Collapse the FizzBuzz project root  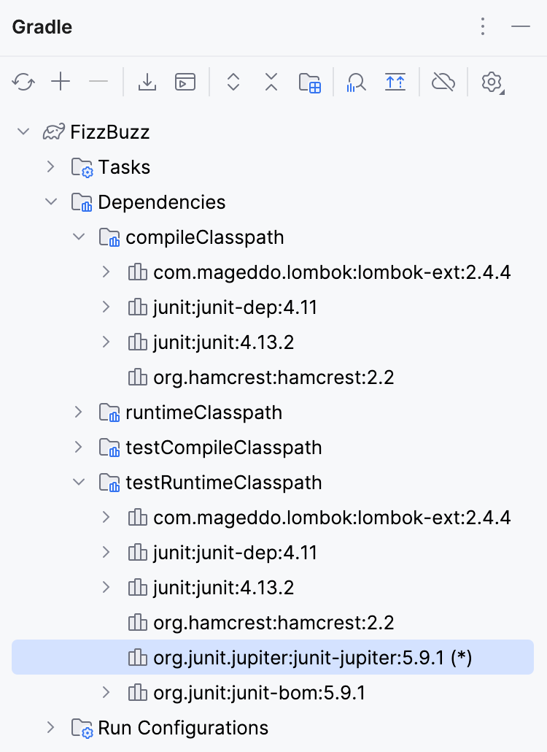[x=23, y=131]
